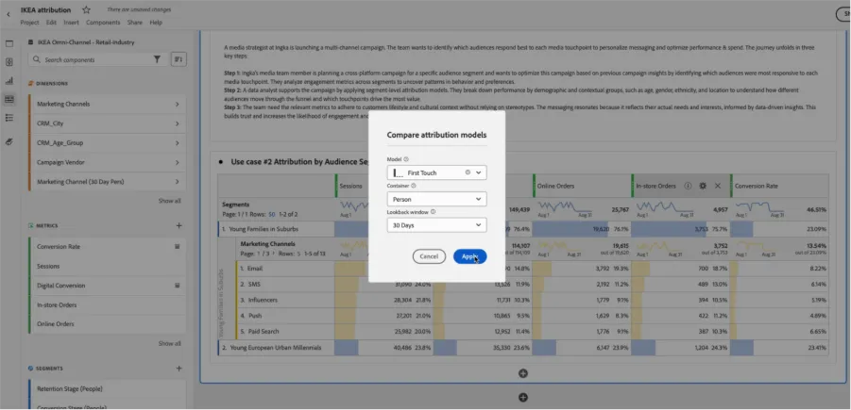Click the info icon inside the First Touch field

(468, 172)
